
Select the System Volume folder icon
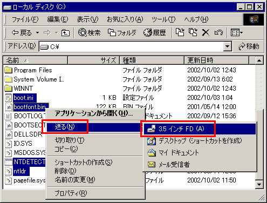[x=8, y=79]
